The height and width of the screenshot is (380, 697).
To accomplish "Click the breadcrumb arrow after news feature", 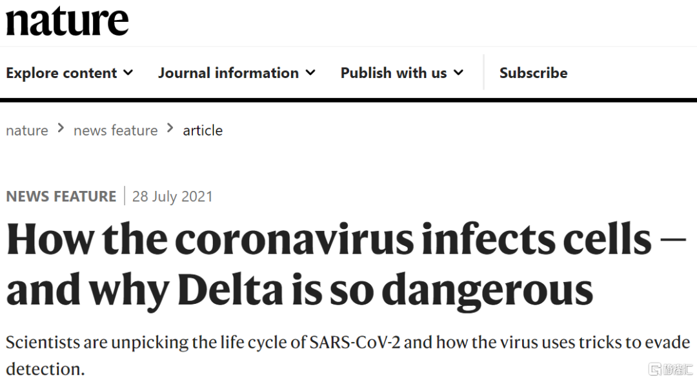I will 170,128.
